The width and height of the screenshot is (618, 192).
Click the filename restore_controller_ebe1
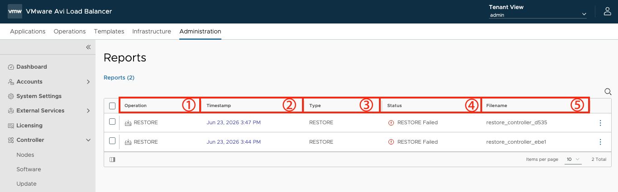pos(516,142)
